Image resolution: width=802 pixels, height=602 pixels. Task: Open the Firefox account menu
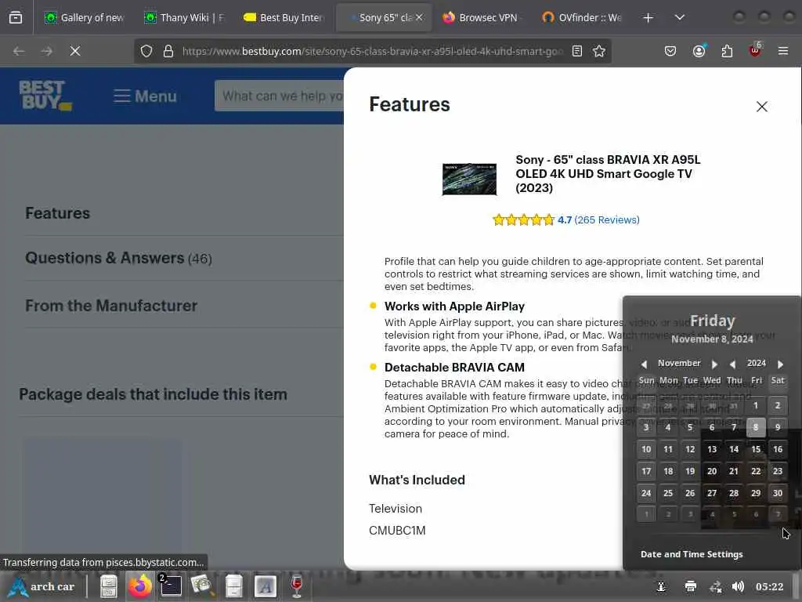click(x=699, y=51)
